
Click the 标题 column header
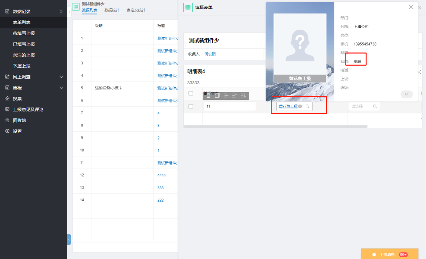click(161, 26)
